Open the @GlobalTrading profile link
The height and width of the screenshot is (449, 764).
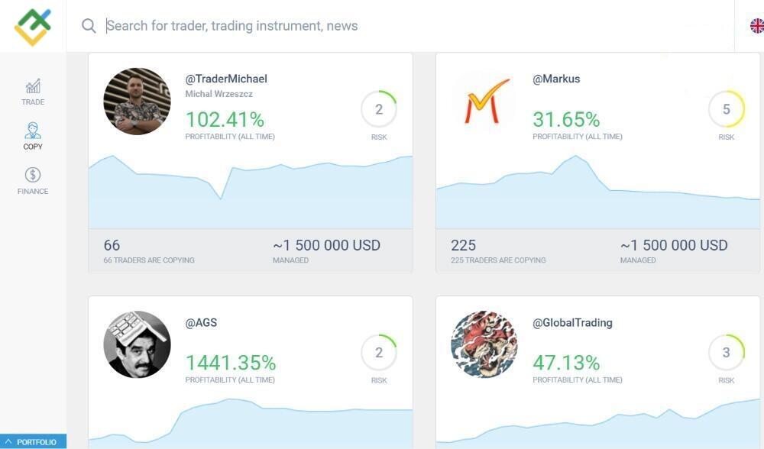(572, 322)
